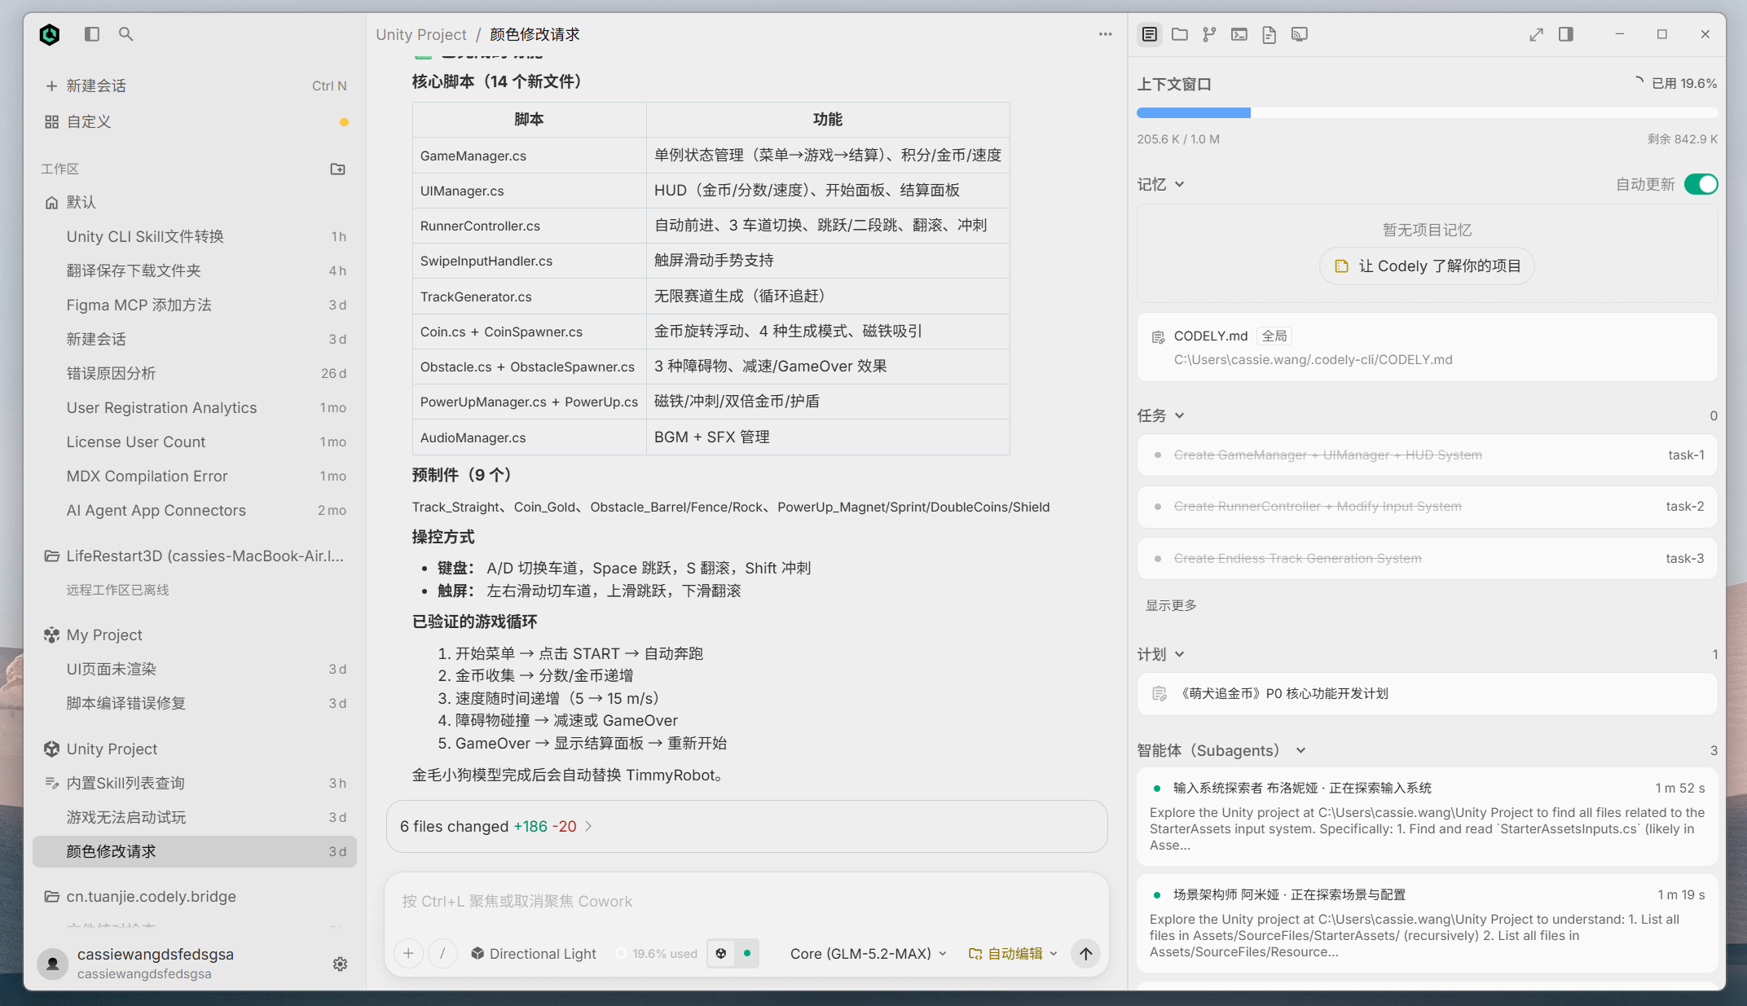
Task: Open slash commands menu
Action: [x=442, y=953]
